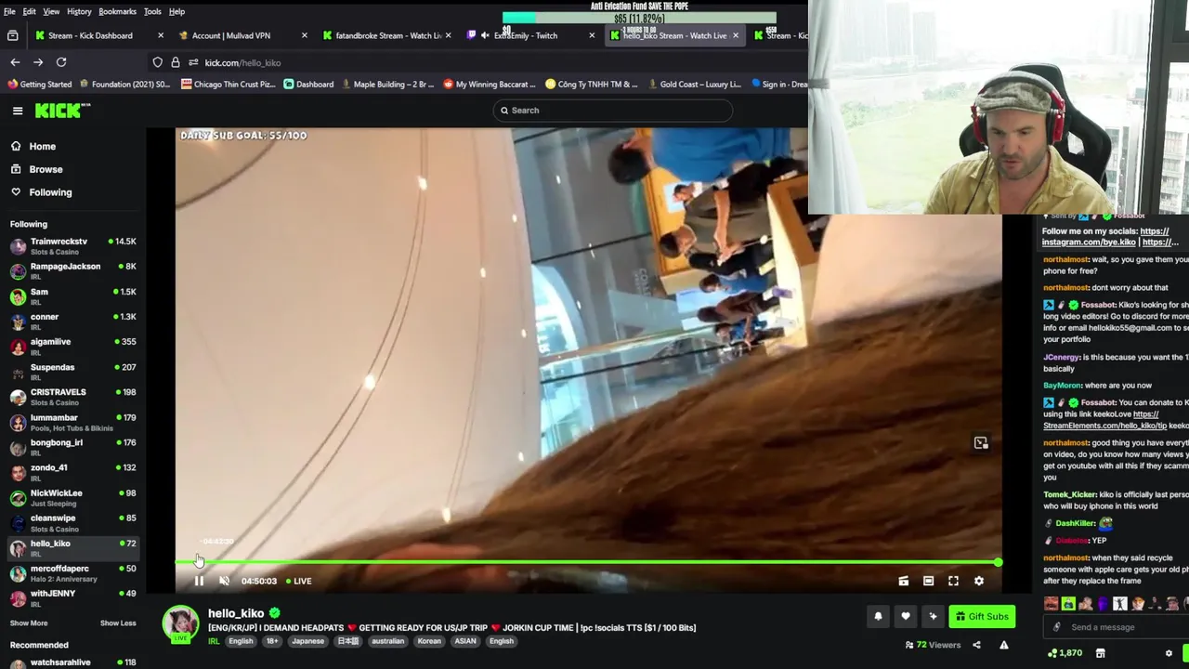Image resolution: width=1189 pixels, height=669 pixels.
Task: Open RampageJackson channel
Action: click(72, 270)
